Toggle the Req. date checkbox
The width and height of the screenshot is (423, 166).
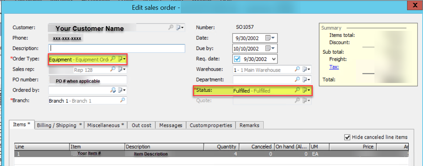tap(237, 59)
